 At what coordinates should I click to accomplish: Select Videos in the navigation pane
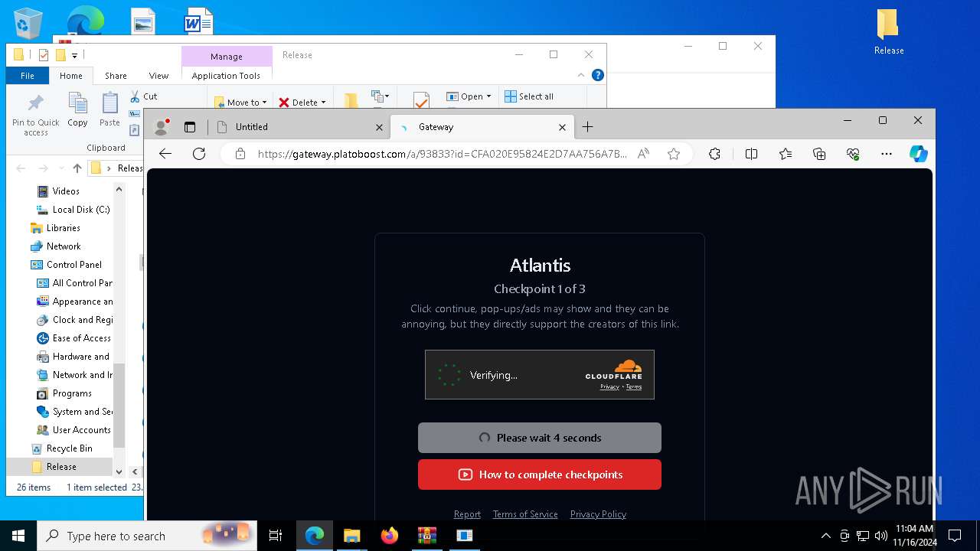(66, 191)
